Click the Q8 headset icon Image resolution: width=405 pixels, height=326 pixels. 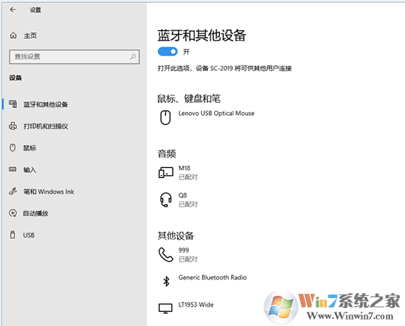tap(166, 199)
